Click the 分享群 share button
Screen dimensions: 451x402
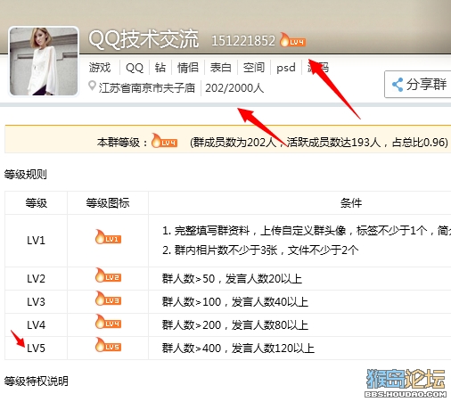coord(418,85)
